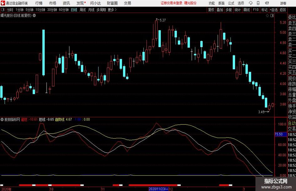Open the 功能 menu

[212, 3]
